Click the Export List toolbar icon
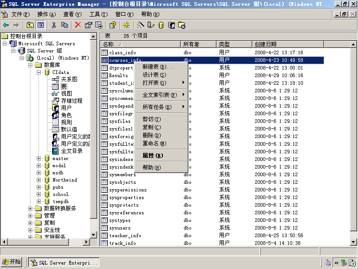The image size is (358, 269). click(x=99, y=25)
